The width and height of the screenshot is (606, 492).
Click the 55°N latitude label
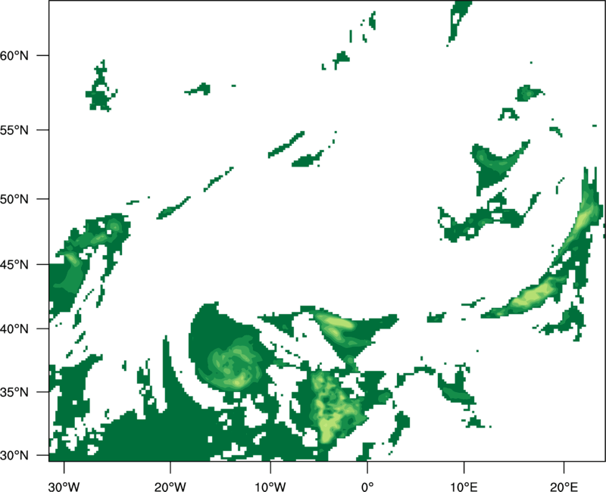click(x=14, y=129)
